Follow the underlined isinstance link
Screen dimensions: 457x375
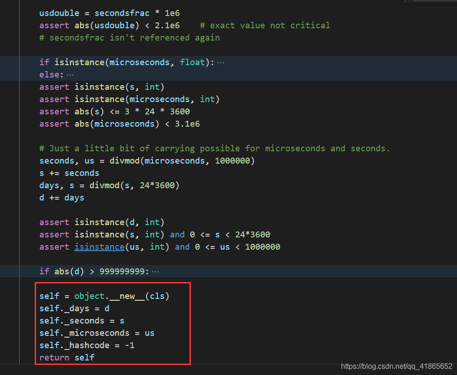click(100, 247)
